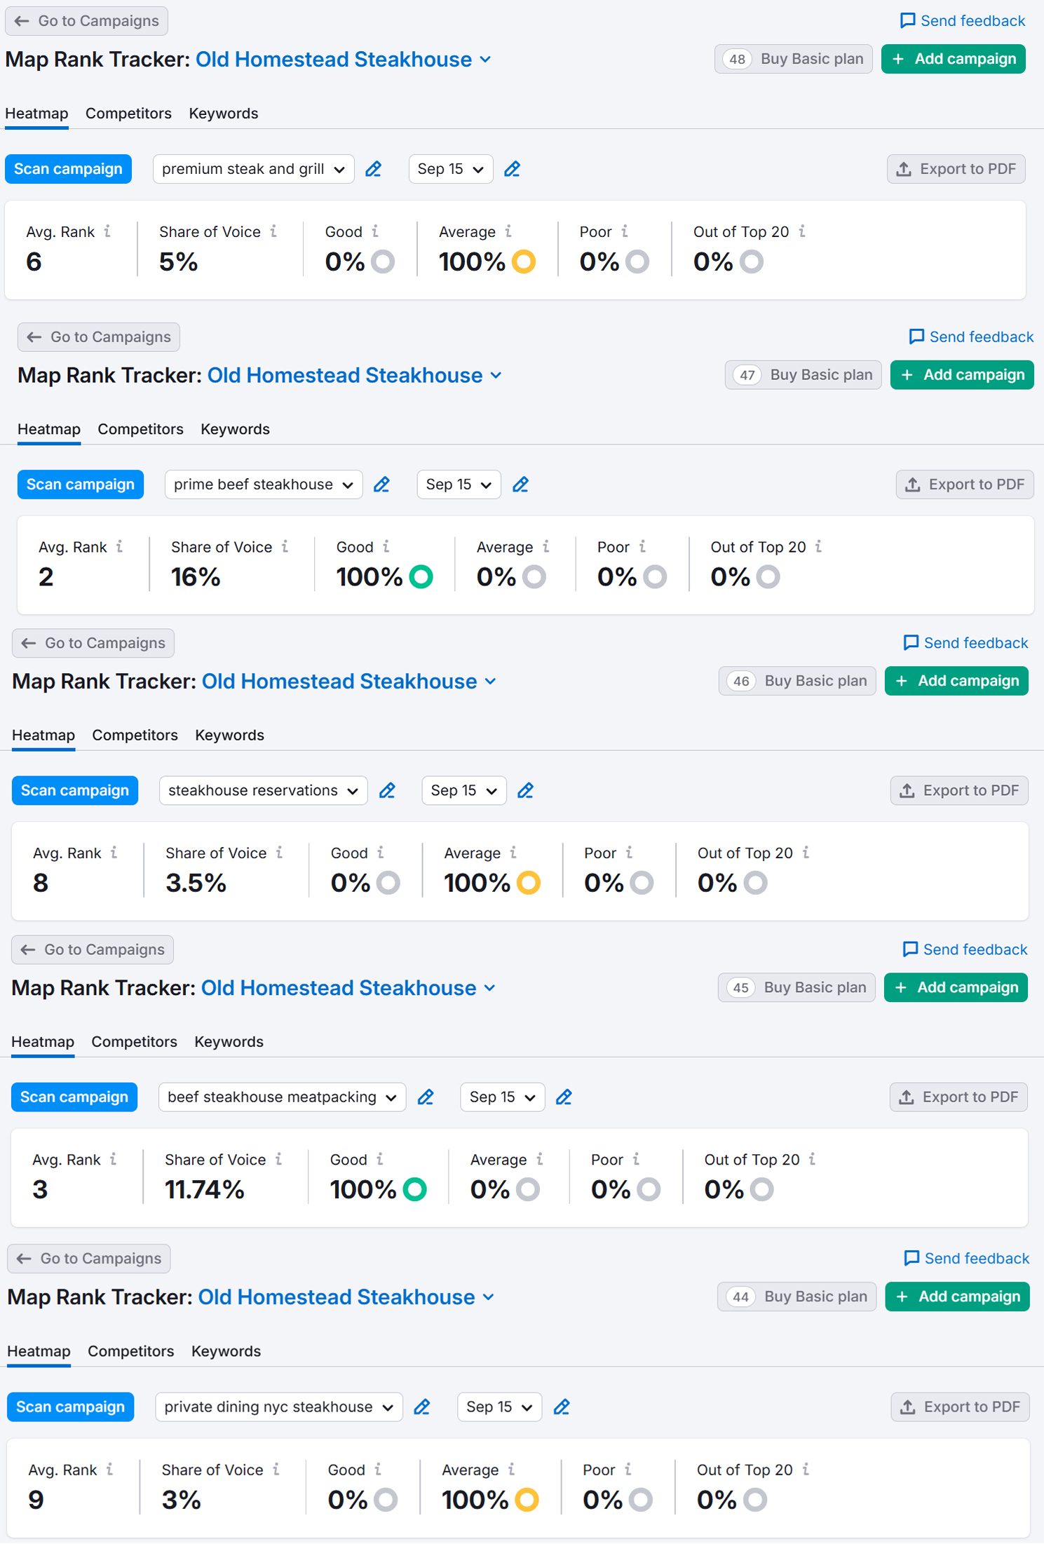The width and height of the screenshot is (1044, 1544).
Task: Click orange Average 100% ring in 'steakhouse reservations' panel
Action: click(529, 883)
